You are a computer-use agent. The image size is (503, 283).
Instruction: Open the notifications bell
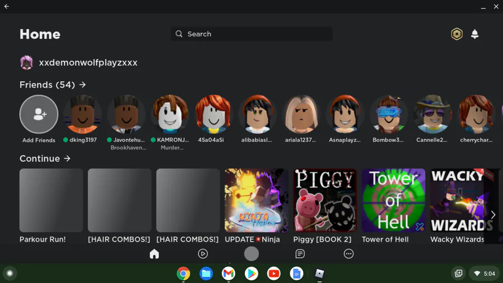click(474, 34)
